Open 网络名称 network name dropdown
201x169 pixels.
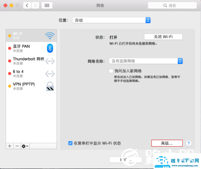146,61
